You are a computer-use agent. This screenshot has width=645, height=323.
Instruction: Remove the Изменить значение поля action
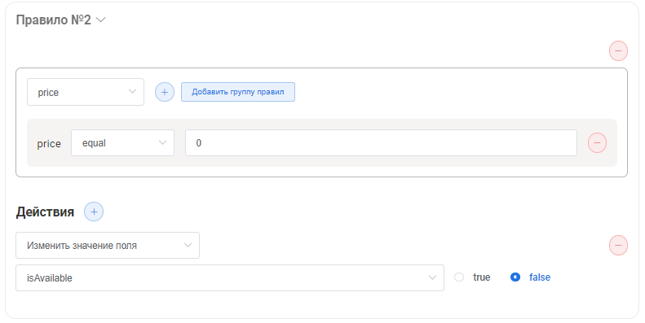point(618,246)
